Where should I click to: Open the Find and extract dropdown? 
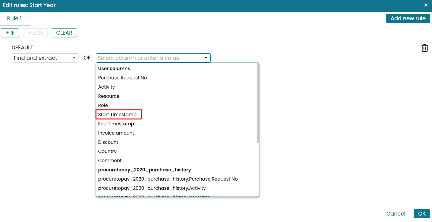tap(45, 58)
